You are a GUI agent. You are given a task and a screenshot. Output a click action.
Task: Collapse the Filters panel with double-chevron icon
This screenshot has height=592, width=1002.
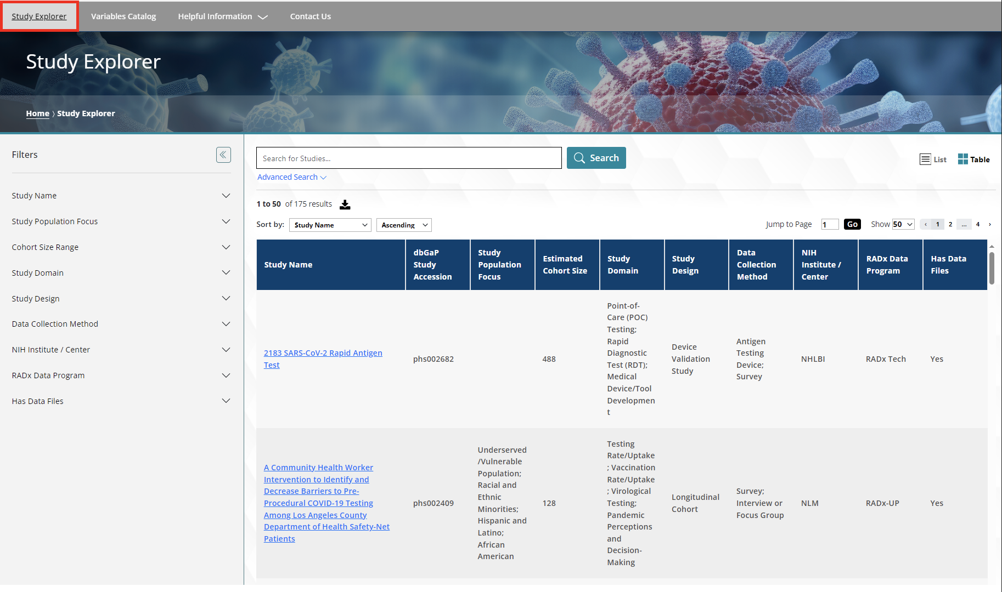pyautogui.click(x=223, y=155)
